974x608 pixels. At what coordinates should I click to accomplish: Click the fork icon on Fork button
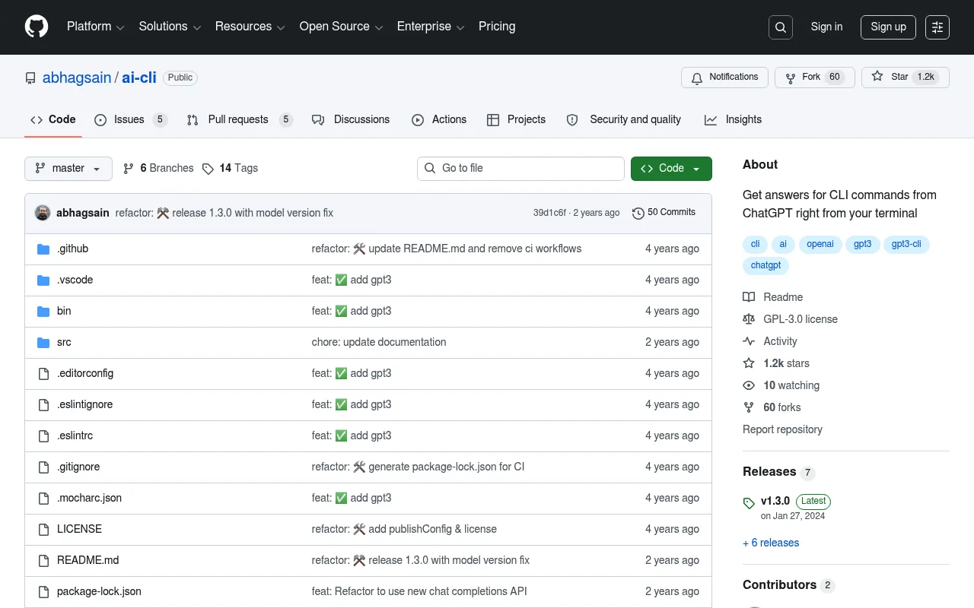point(791,78)
